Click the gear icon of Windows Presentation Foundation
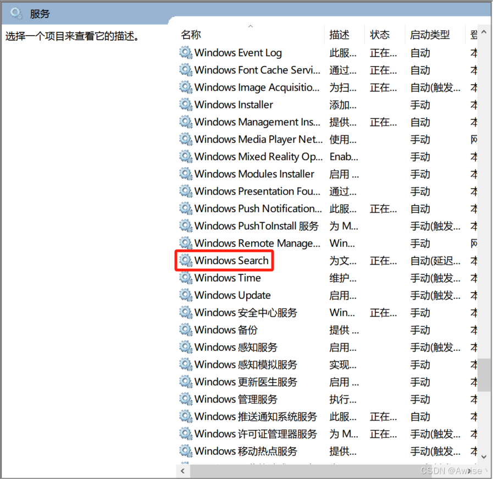Image resolution: width=493 pixels, height=479 pixels. coord(186,191)
